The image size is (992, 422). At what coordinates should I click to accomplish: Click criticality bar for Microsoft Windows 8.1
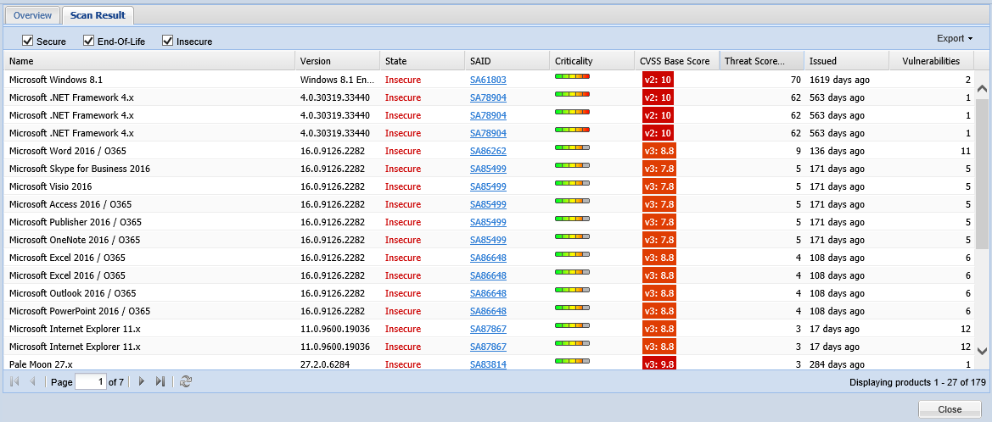pos(572,77)
